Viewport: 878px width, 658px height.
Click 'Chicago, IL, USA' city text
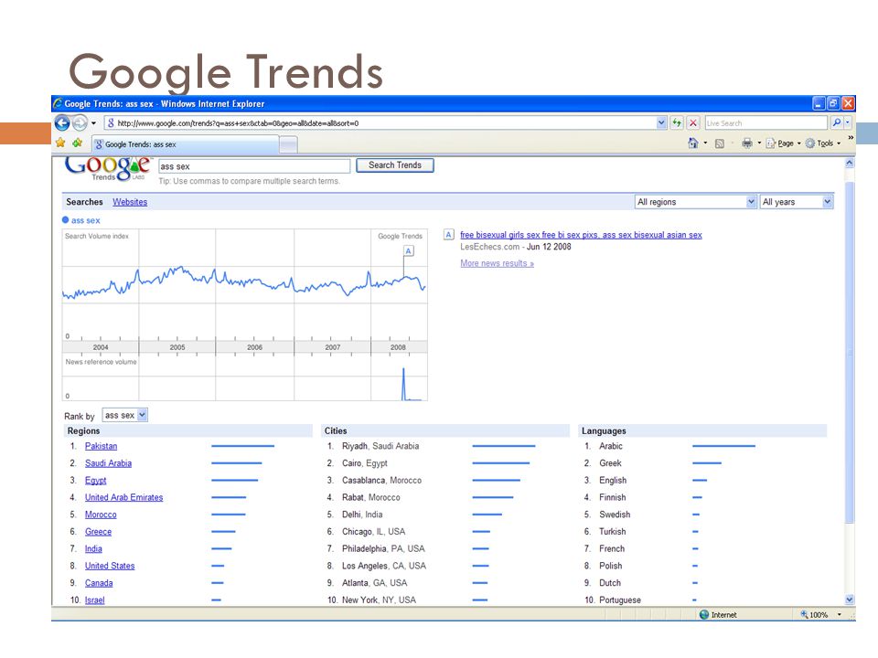373,532
